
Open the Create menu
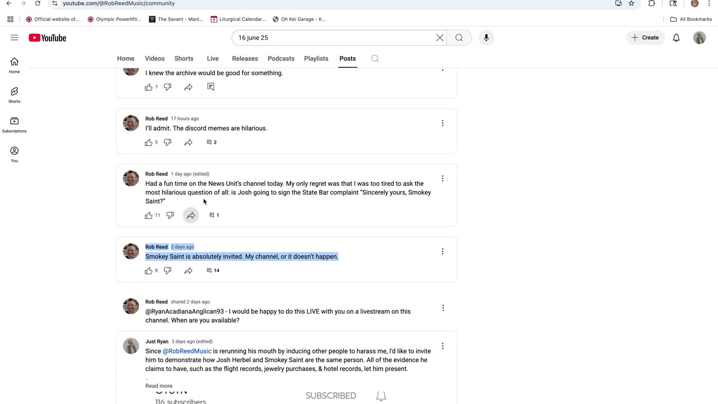[645, 38]
